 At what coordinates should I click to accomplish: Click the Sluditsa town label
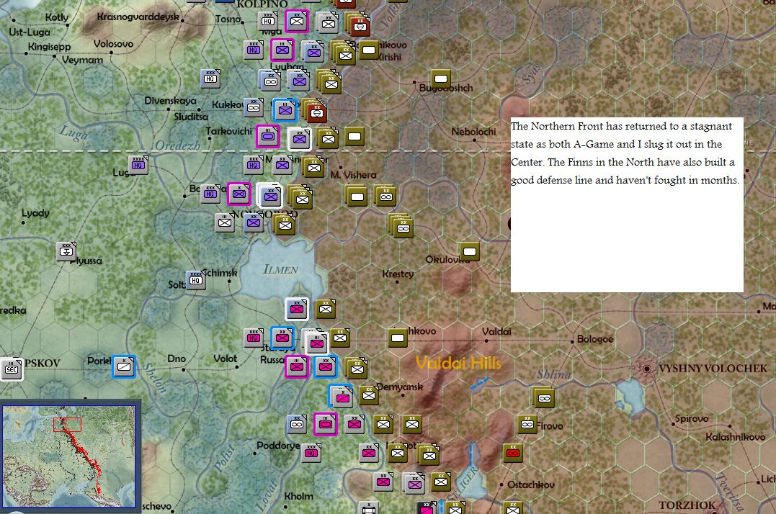tap(191, 117)
